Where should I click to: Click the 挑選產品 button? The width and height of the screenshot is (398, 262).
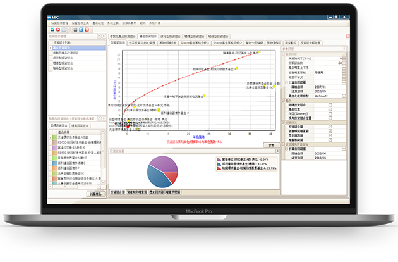96,192
